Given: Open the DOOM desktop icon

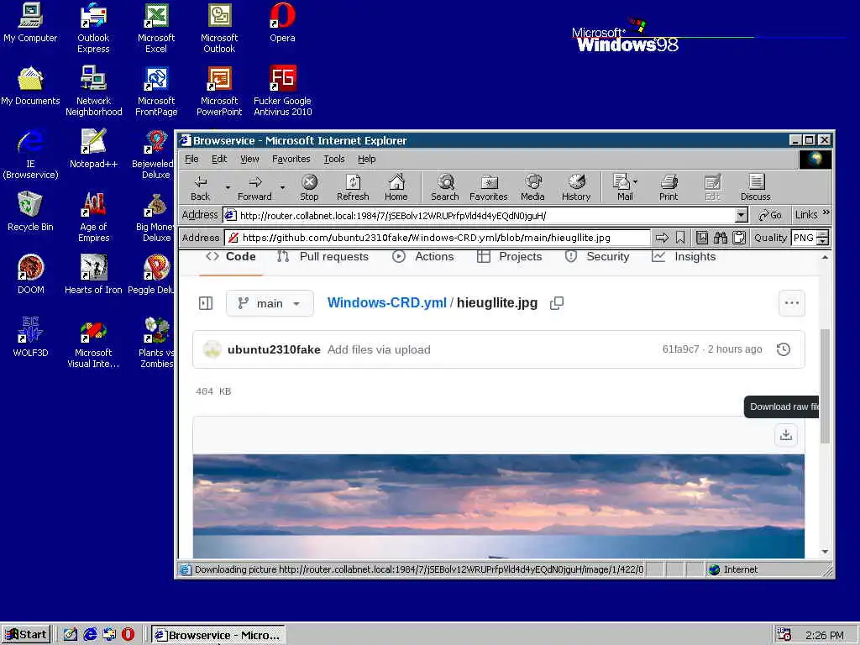Looking at the screenshot, I should [31, 274].
